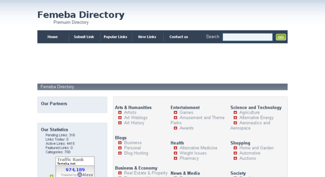Screen dimensions: 325x177
Task: Click the Alexa logo in traffic widget
Action: [85, 175]
